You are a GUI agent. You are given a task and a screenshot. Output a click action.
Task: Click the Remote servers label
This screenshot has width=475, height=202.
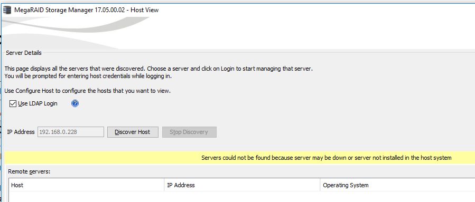click(29, 171)
